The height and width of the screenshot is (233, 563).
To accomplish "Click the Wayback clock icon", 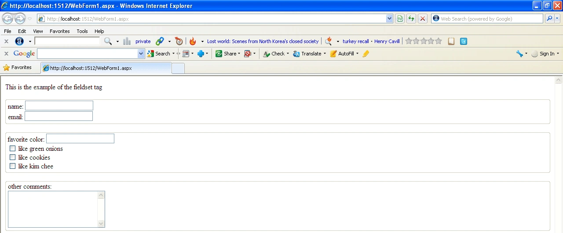I will [x=179, y=41].
